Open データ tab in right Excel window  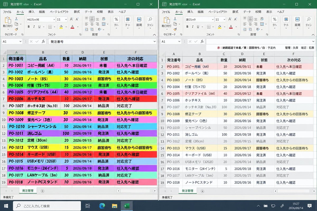247,12
